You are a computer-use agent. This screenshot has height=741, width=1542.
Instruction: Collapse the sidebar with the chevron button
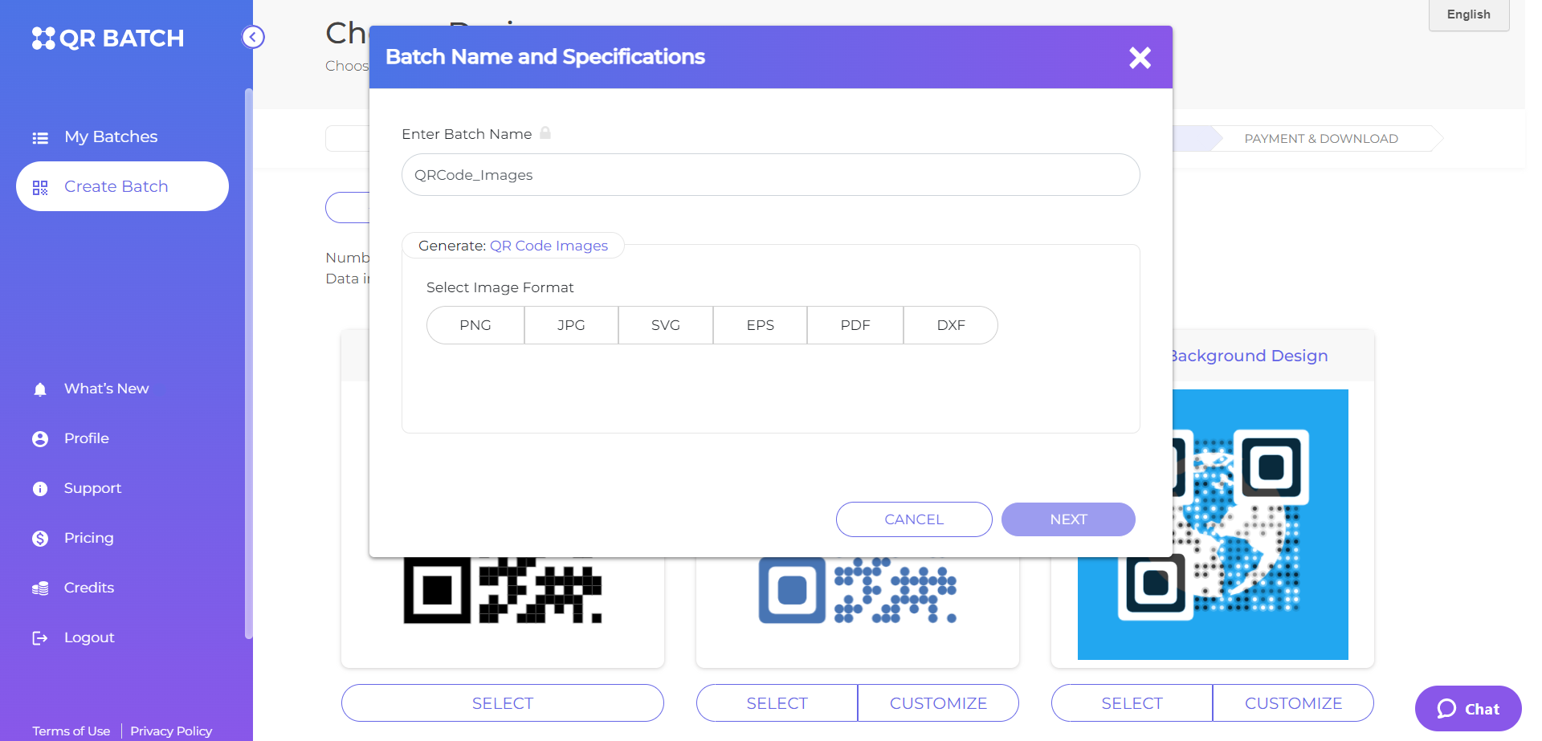[x=253, y=37]
